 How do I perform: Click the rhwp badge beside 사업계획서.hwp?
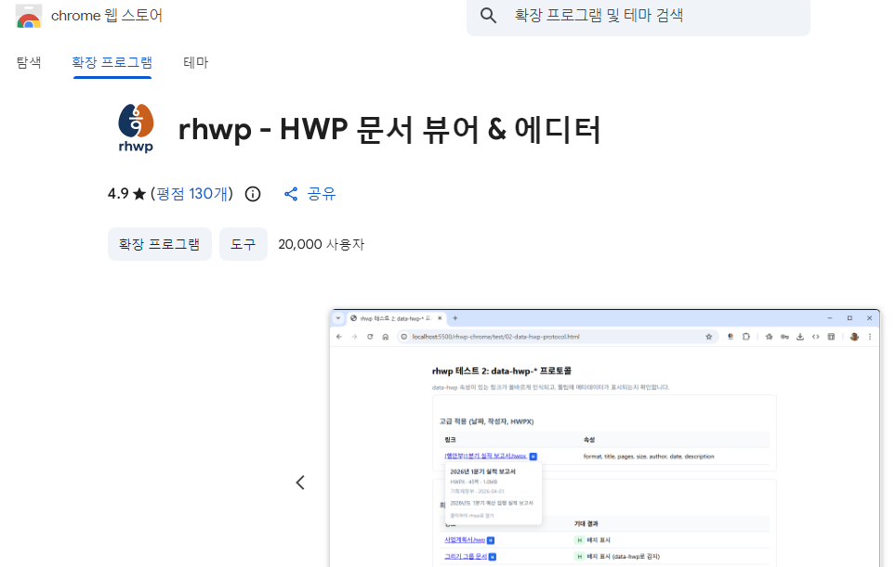click(x=491, y=540)
